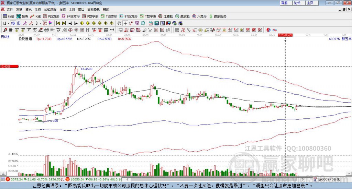
Task: Click the 极反通道 indicator label
Action: (x=25, y=39)
